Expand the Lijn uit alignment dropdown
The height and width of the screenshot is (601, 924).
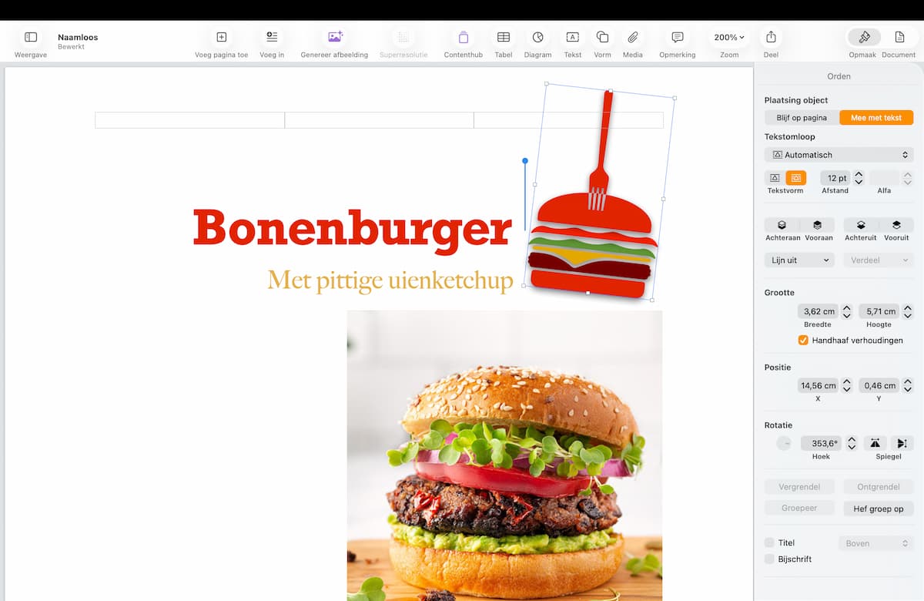[x=799, y=260]
